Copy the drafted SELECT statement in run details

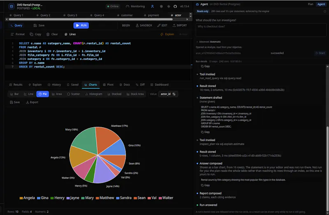pyautogui.click(x=205, y=132)
